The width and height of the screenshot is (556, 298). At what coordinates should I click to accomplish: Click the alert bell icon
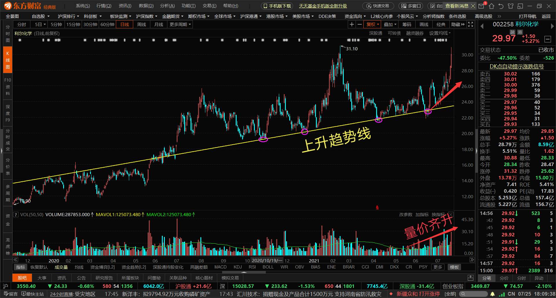493,294
